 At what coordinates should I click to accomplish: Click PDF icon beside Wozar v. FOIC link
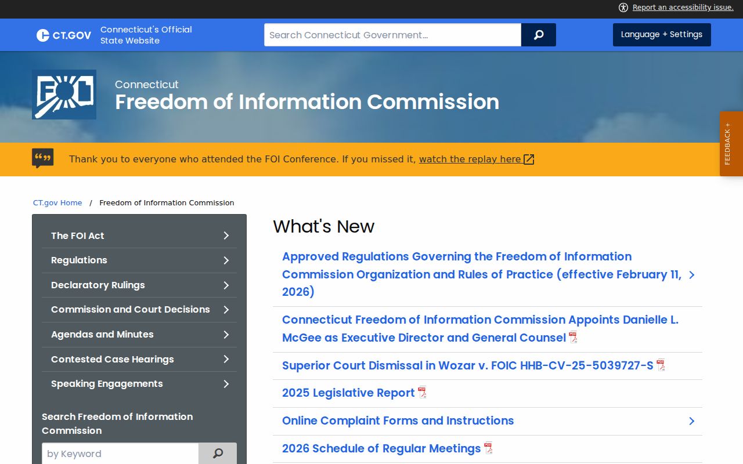pyautogui.click(x=661, y=365)
